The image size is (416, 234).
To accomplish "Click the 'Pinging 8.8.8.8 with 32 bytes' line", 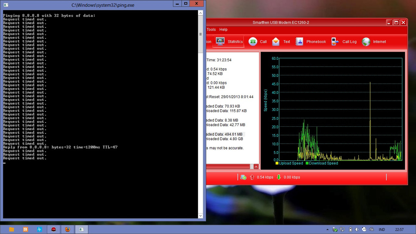I will tap(49, 16).
